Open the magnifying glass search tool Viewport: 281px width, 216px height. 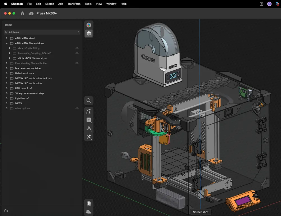click(89, 101)
